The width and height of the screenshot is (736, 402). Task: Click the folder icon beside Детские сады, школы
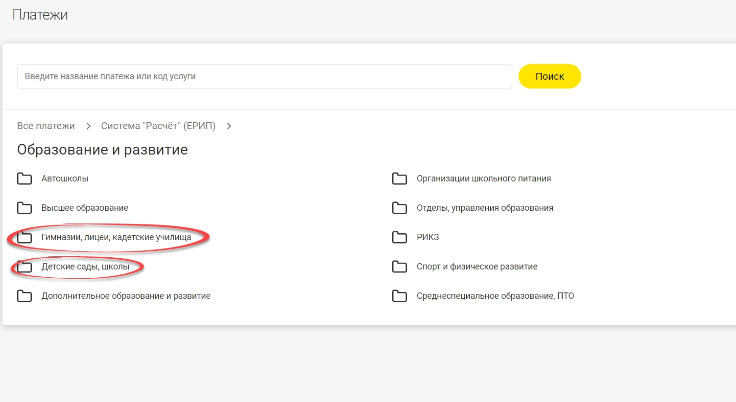24,267
